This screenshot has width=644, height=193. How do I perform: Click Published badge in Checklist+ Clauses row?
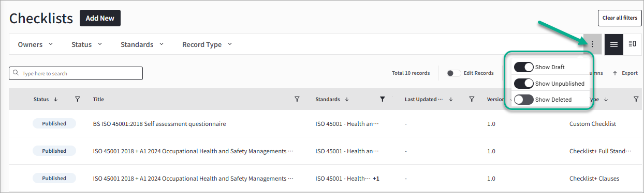(54, 179)
